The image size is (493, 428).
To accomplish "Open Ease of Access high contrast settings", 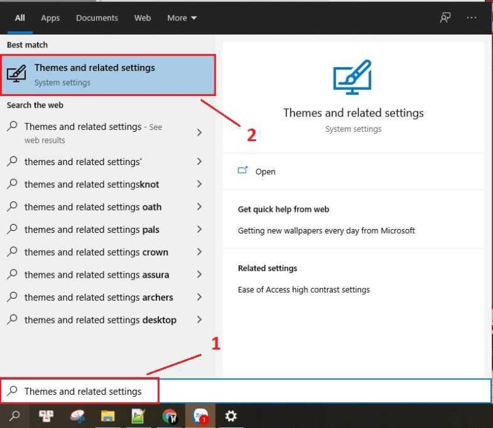I will click(x=303, y=289).
